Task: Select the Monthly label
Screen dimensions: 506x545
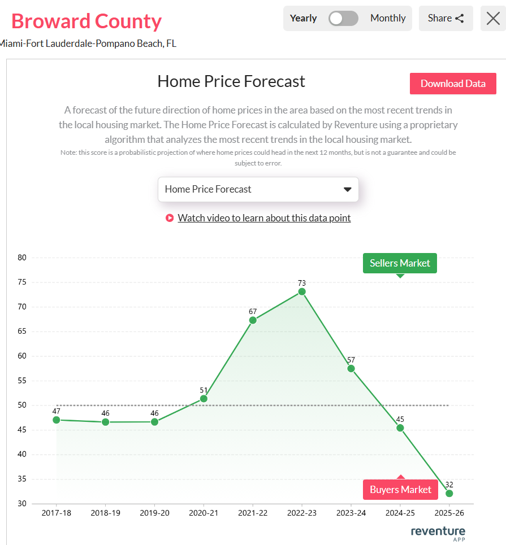Action: coord(388,18)
